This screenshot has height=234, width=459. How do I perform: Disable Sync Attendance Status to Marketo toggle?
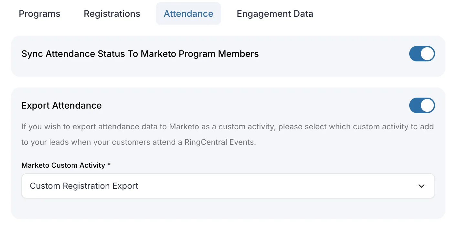(x=422, y=54)
